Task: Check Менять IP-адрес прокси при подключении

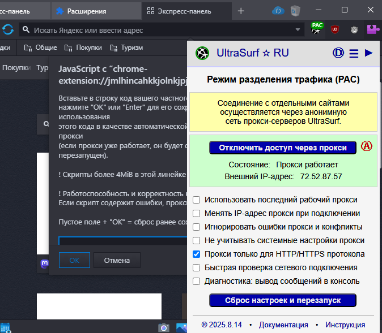Action: [196, 214]
